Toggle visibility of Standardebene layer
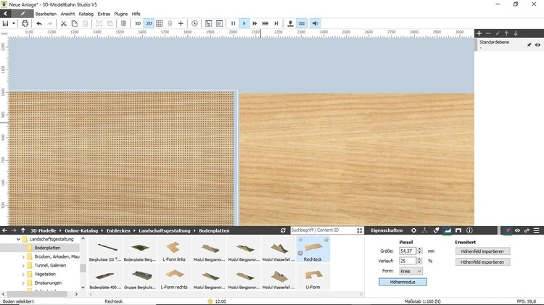Screen dimensions: 544x305 537,45
